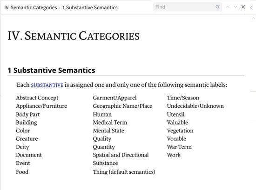Select the Appliance/Furniture label
Image resolution: width=256 pixels, height=190 pixels.
pos(41,106)
